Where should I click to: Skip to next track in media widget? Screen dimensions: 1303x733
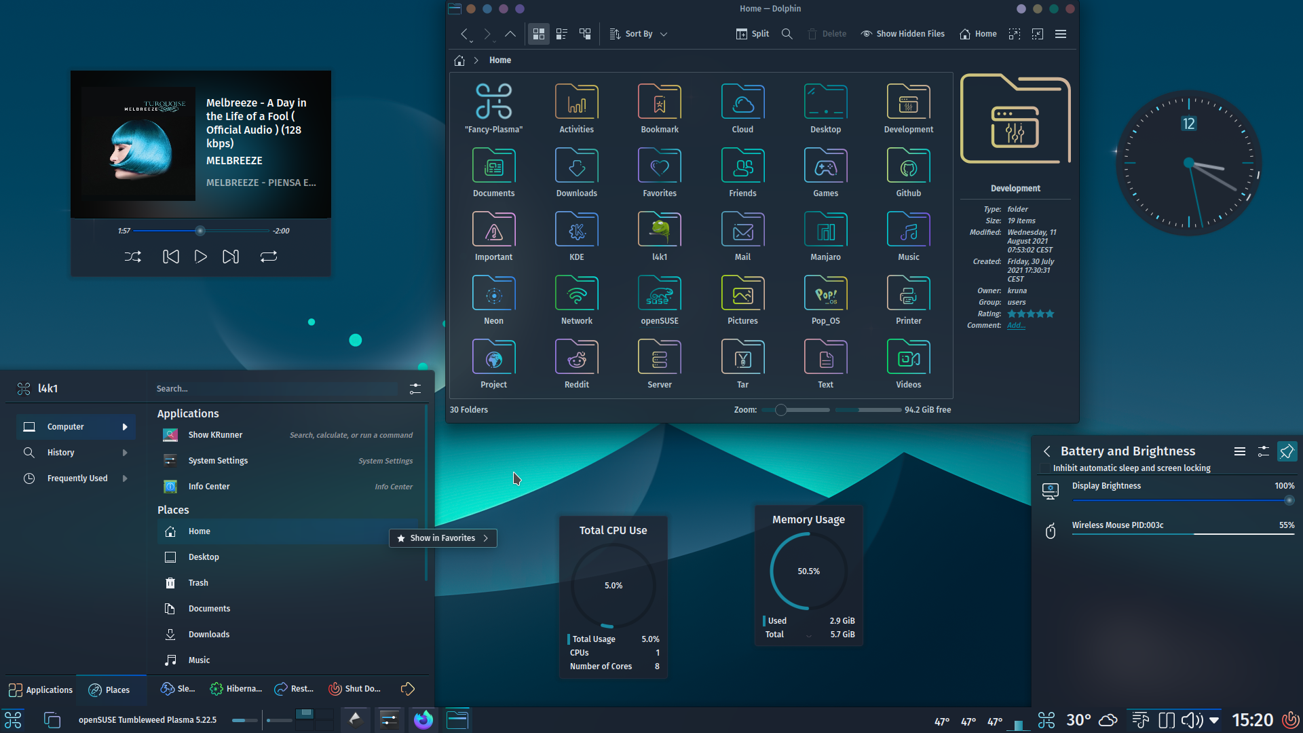click(231, 257)
